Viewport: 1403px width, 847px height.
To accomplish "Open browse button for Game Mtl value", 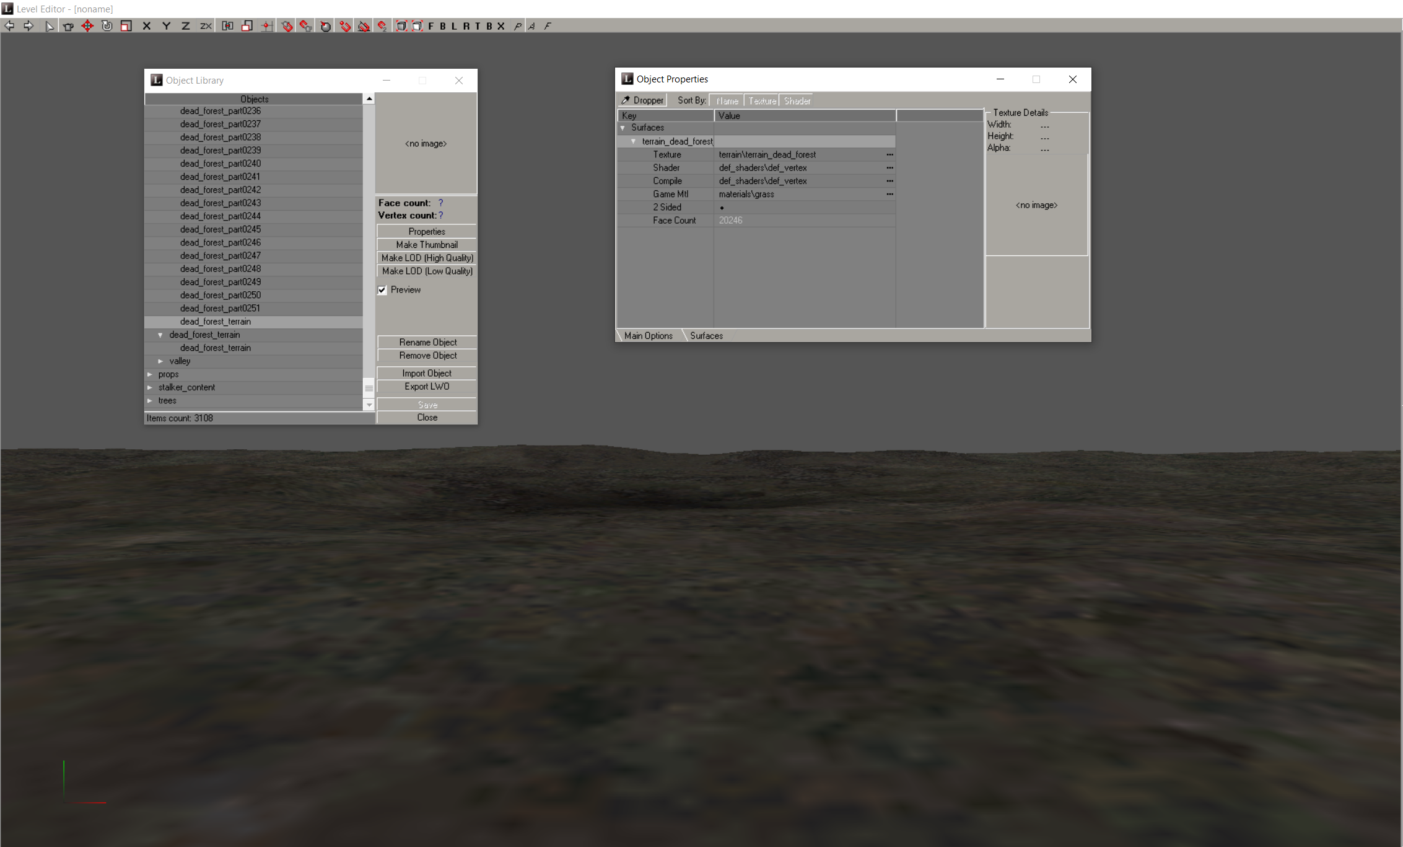I will (x=889, y=195).
